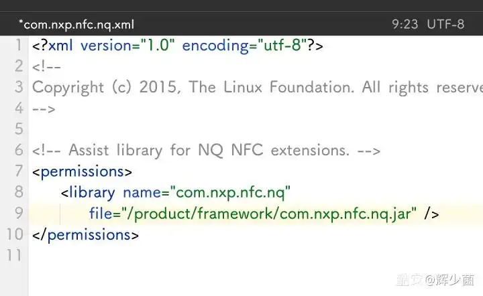Click line number 3 in the gutter
The width and height of the screenshot is (483, 296).
pyautogui.click(x=18, y=87)
